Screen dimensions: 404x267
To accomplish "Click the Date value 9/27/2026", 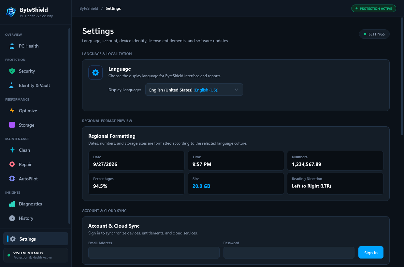I will coord(105,164).
